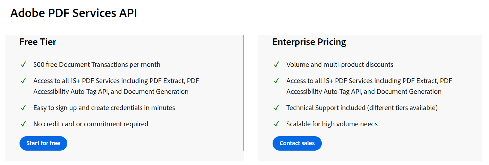Click the Free Tier heading
The width and height of the screenshot is (489, 165).
38,42
